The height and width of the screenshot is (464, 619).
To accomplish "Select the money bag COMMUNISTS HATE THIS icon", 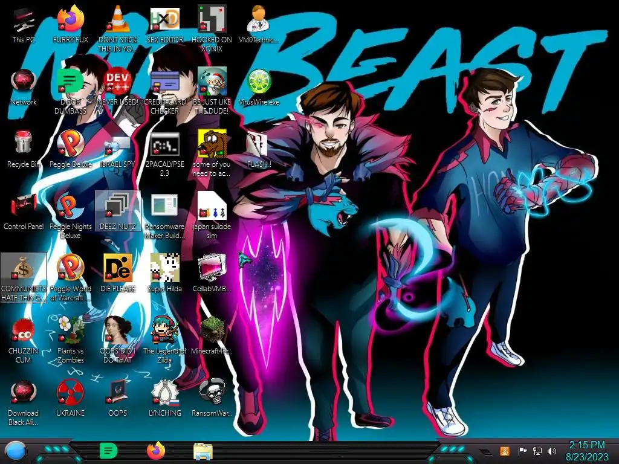I will [x=24, y=277].
